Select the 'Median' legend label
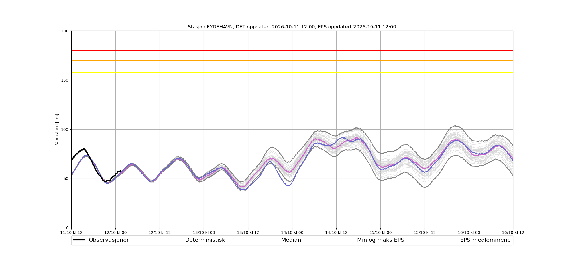Viewport: 570px width, 256px height. tap(291, 240)
